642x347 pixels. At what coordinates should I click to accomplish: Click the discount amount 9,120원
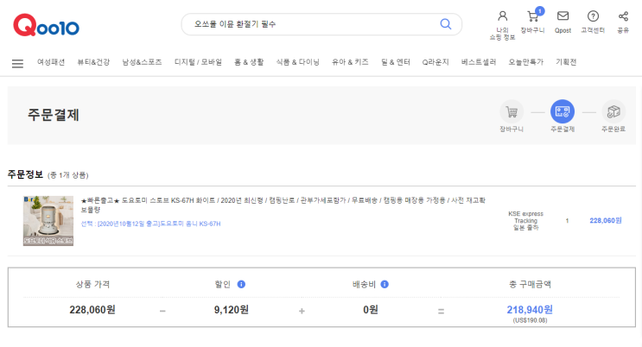(232, 310)
